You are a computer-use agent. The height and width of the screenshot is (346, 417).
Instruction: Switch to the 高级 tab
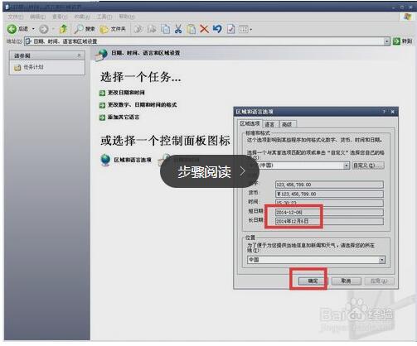287,124
